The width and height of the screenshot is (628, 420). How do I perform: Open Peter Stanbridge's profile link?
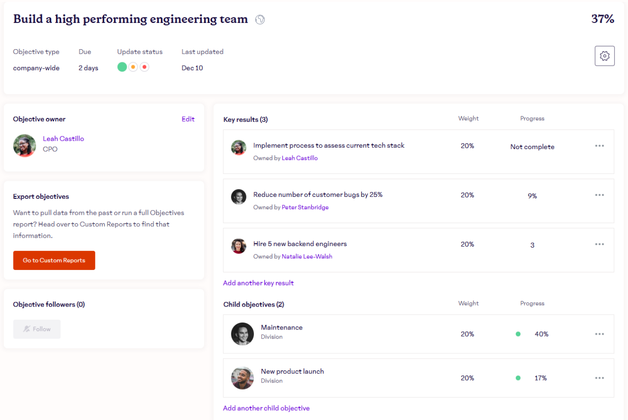tap(305, 207)
